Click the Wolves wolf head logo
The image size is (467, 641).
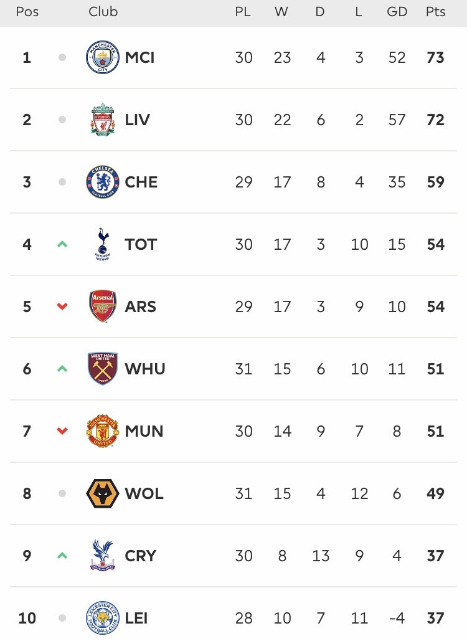click(103, 493)
